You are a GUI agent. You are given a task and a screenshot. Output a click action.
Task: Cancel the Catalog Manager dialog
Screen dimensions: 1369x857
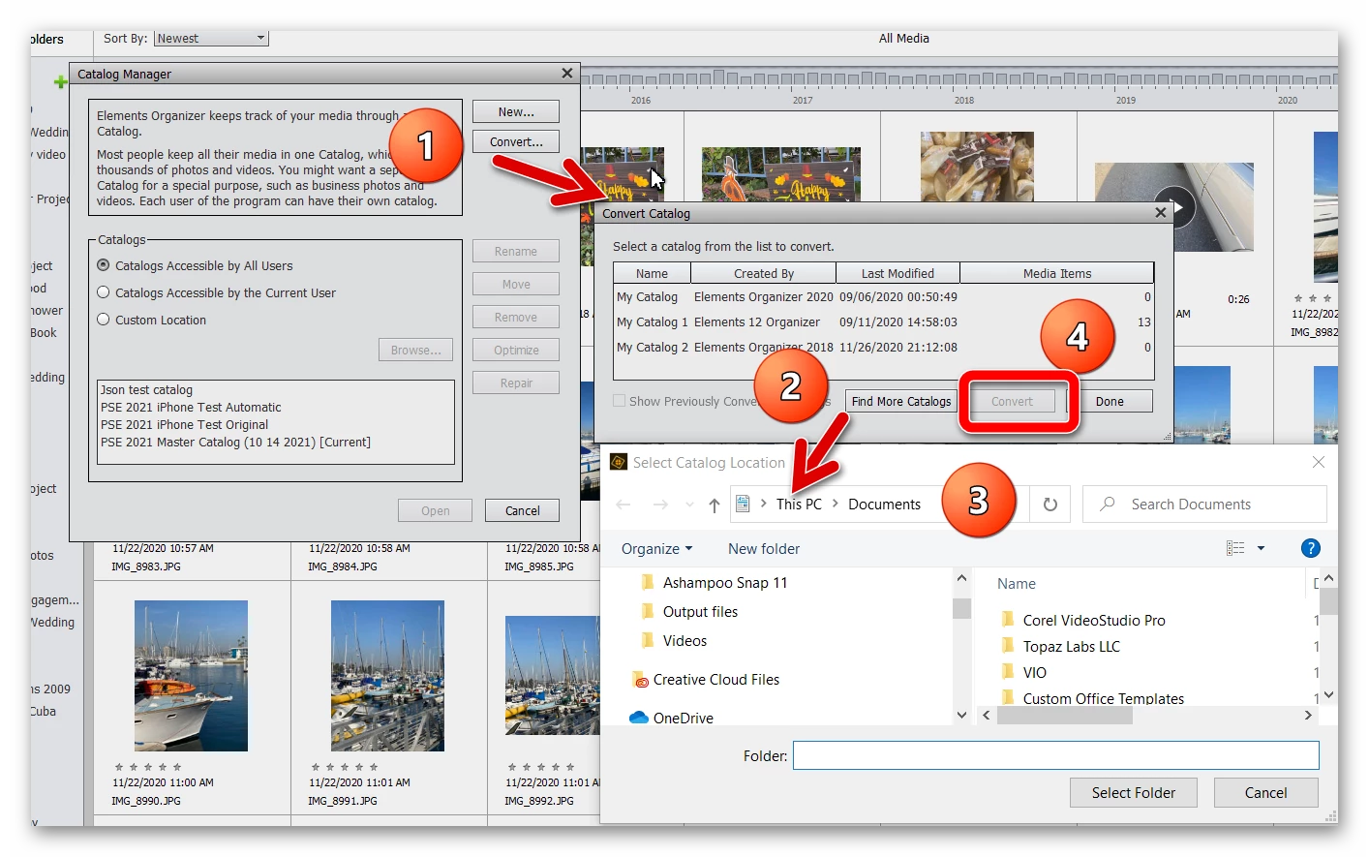523,511
